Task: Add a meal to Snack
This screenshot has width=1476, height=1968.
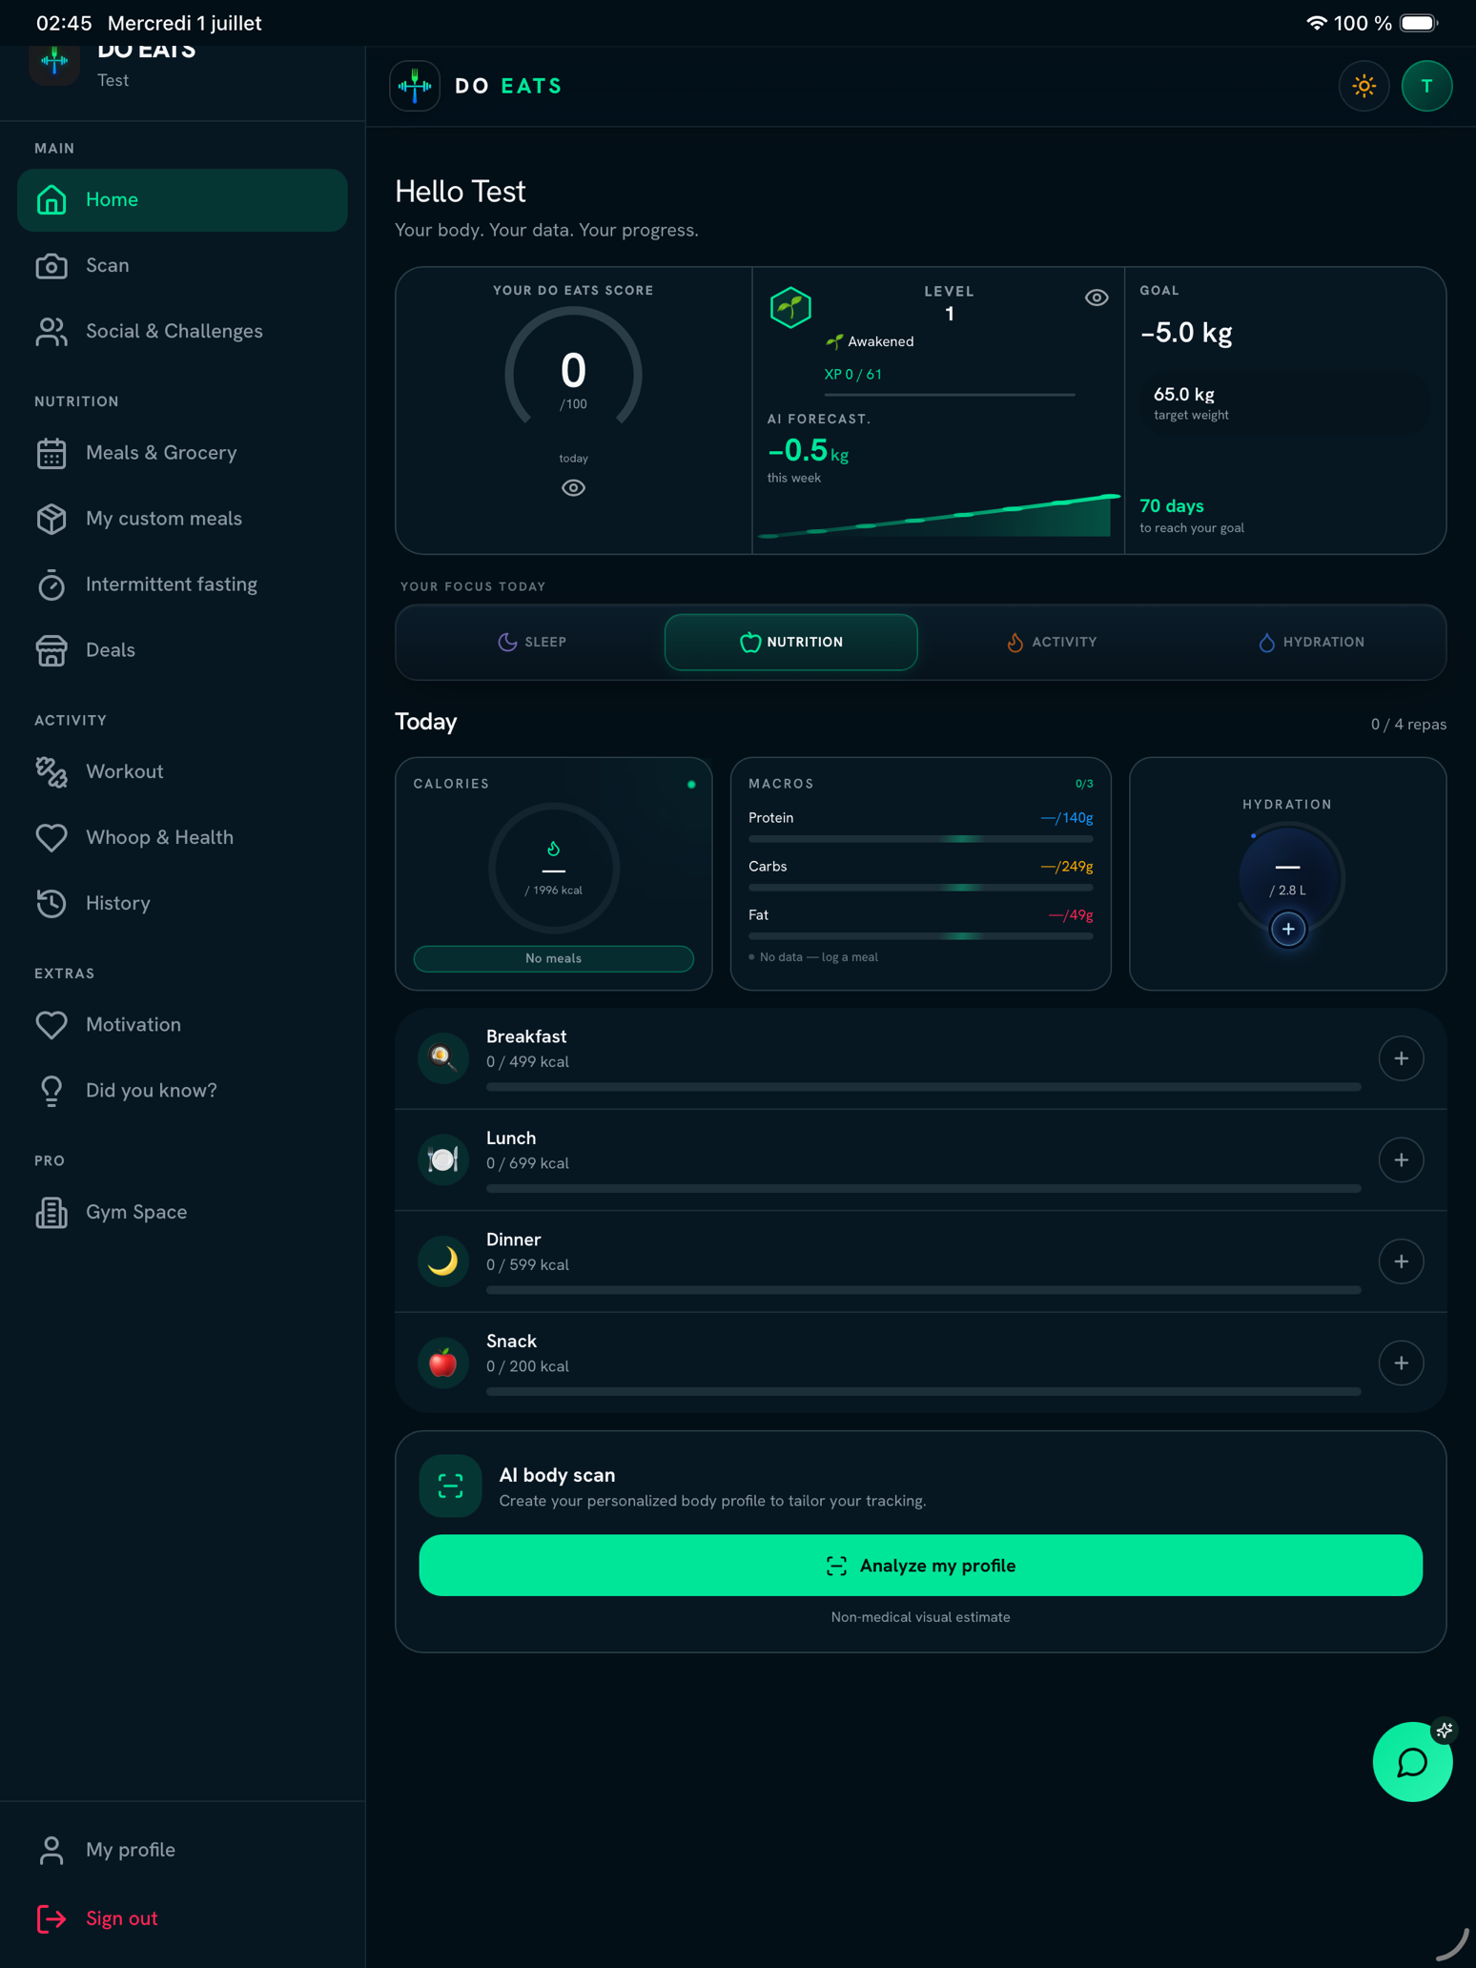Action: (x=1401, y=1363)
